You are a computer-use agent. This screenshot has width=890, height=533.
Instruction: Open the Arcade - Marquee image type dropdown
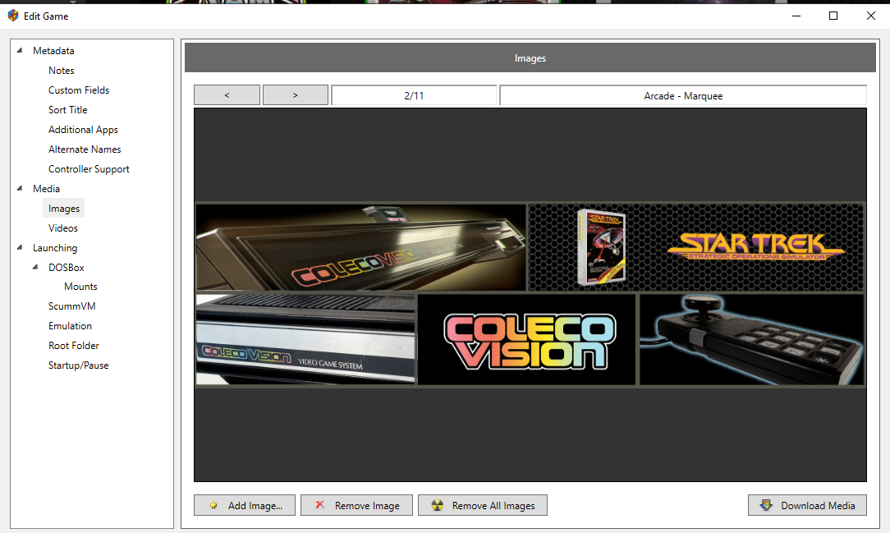[683, 95]
